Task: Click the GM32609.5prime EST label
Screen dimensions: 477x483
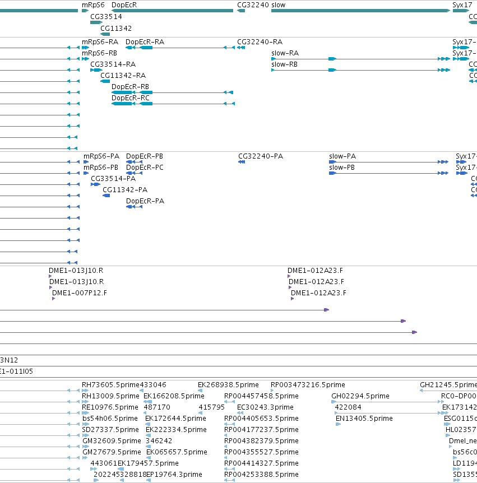Action: tap(112, 441)
